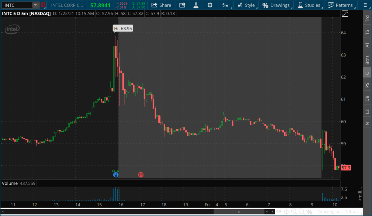This screenshot has width=372, height=216.
Task: Click the Share arrow icon
Action: coord(154,5)
